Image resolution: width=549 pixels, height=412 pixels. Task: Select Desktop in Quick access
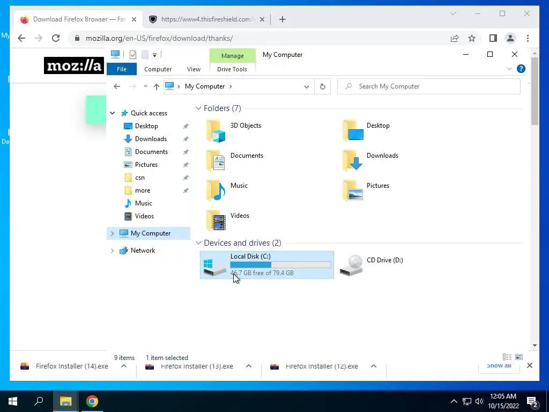(146, 126)
